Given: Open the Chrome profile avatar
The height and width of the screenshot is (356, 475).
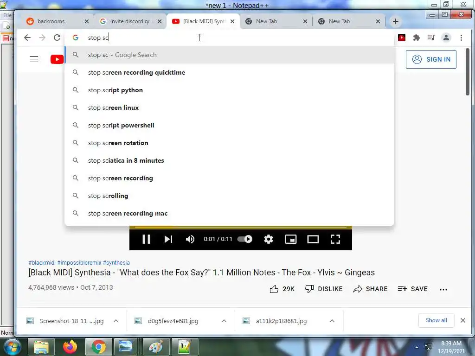Looking at the screenshot, I should pos(446,38).
